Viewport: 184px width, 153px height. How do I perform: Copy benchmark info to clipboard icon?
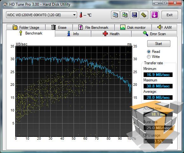pos(115,15)
